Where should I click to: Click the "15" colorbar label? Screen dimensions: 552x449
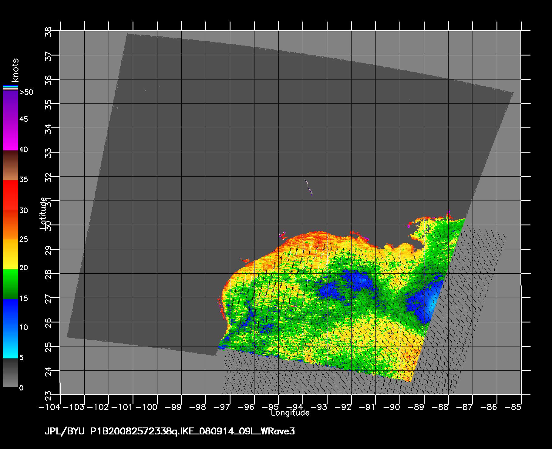coord(23,299)
